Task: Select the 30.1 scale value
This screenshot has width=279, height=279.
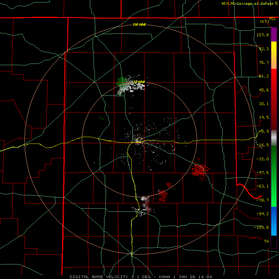Action: coord(264,104)
